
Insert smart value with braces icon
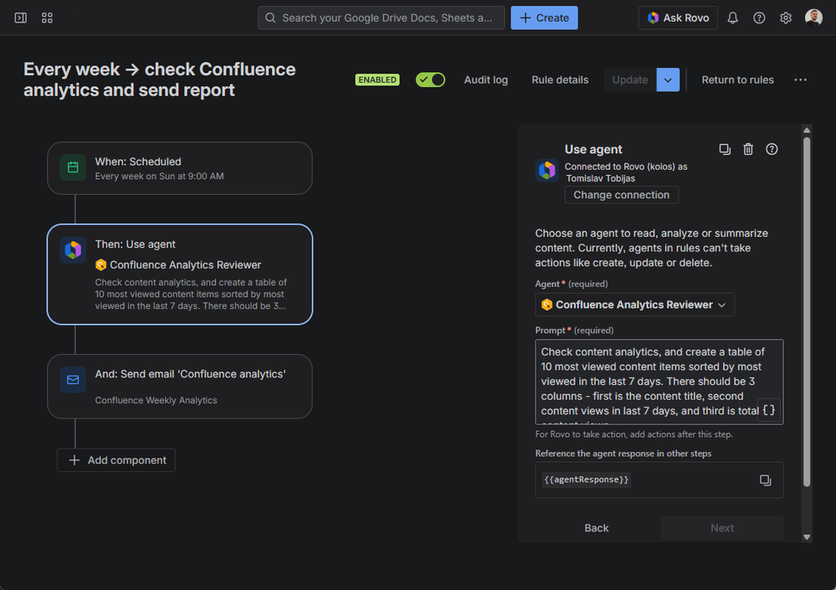tap(769, 410)
